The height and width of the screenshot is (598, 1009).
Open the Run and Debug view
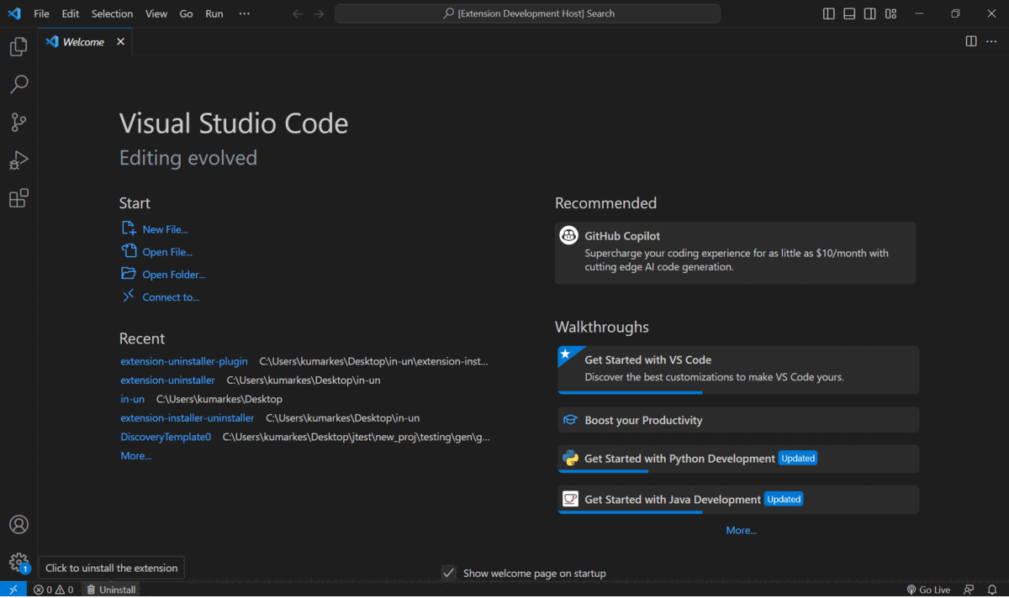pos(18,160)
